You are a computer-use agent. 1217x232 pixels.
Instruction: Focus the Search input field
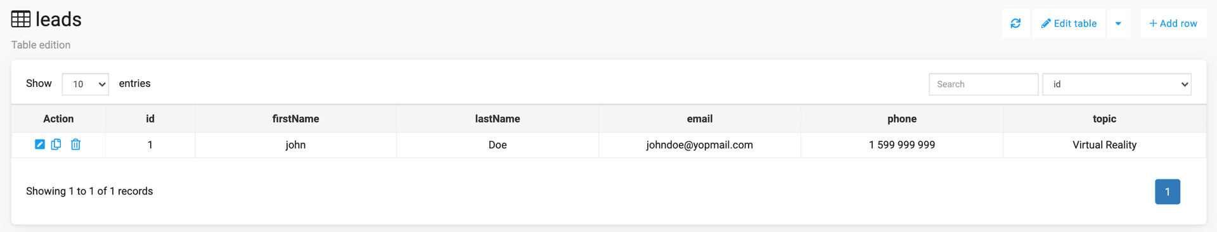(x=983, y=84)
